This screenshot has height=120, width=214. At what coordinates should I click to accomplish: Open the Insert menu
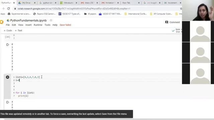click(28, 25)
